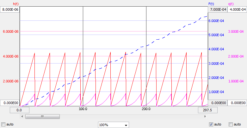Screen dimensions: 247x128
Task: Enable the auto checkbox for the h(t) axis
Action: [x=3, y=124]
